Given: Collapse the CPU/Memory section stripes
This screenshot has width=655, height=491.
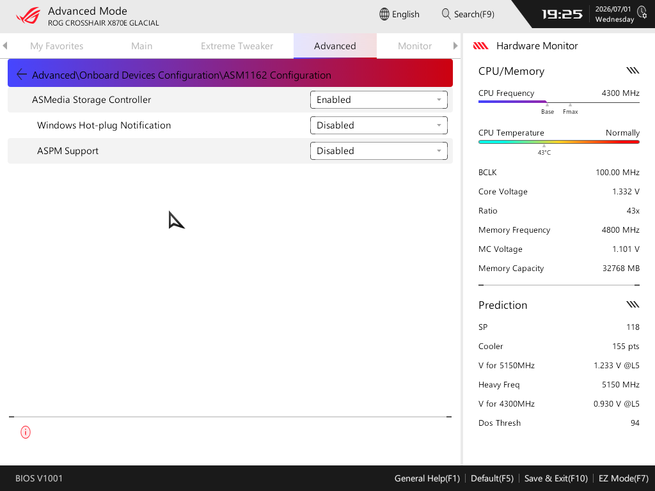Looking at the screenshot, I should point(633,70).
